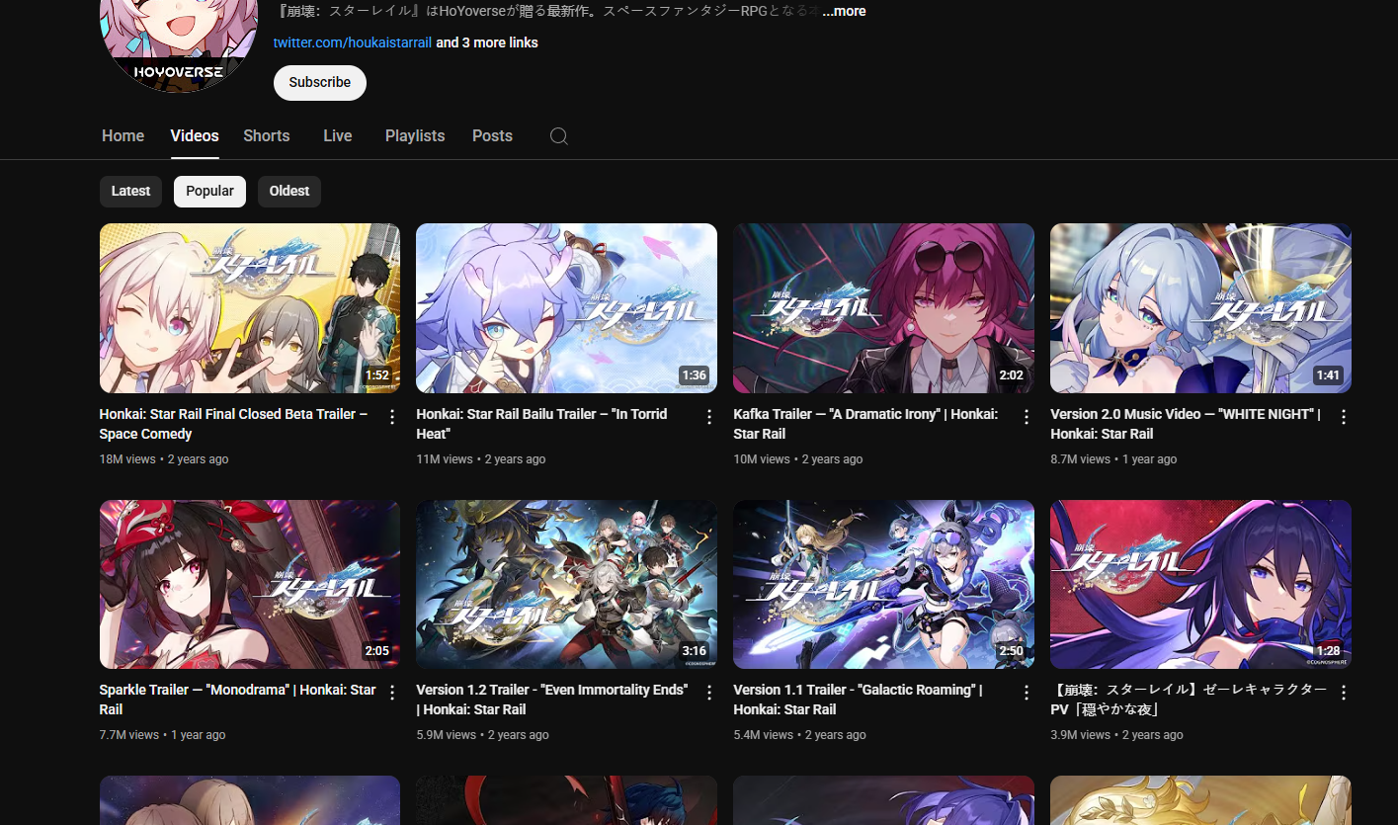Subscribe to the channel
Screen dimensions: 1398x825
tap(320, 83)
